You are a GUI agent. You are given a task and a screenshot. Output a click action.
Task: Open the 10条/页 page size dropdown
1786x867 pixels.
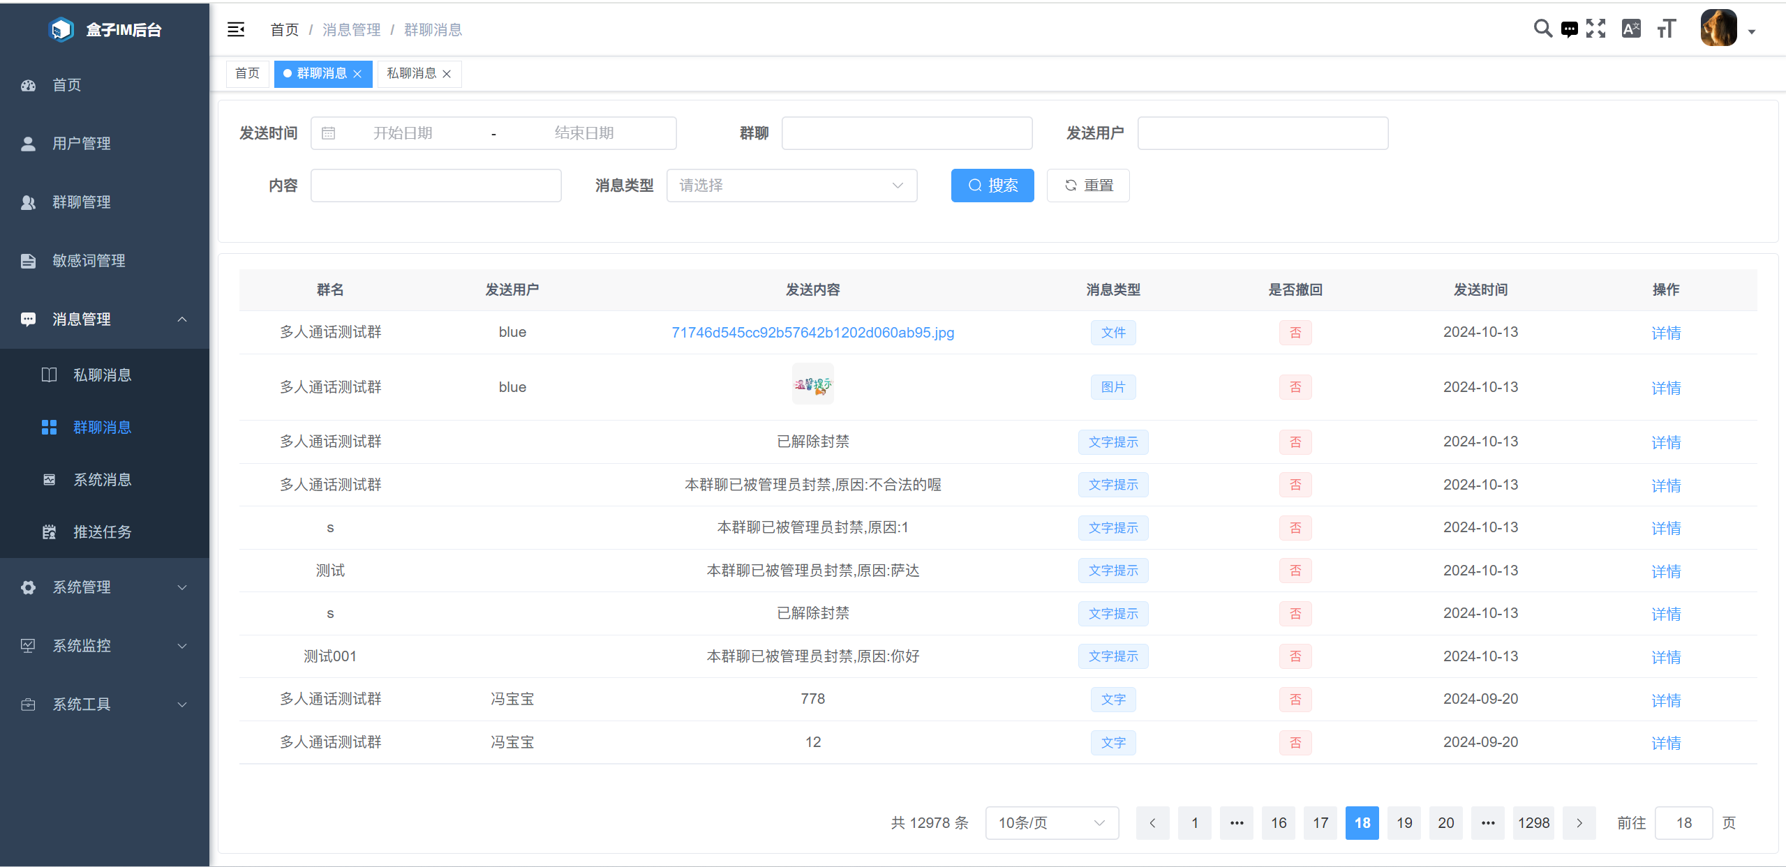click(1051, 823)
